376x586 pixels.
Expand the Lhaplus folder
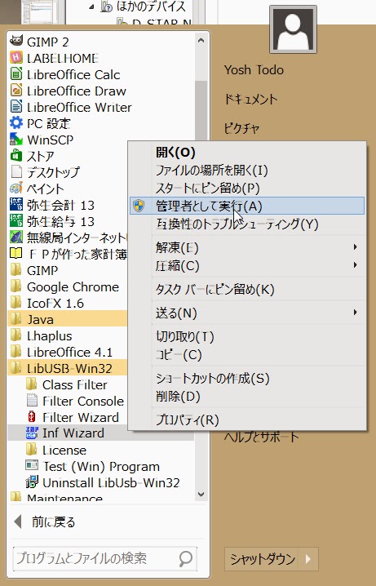67,335
